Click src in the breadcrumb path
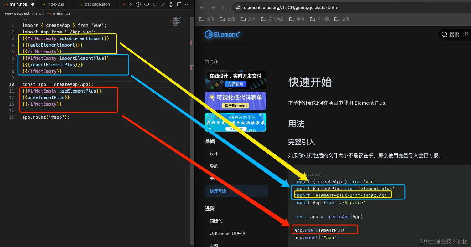471x247 pixels. pyautogui.click(x=38, y=13)
